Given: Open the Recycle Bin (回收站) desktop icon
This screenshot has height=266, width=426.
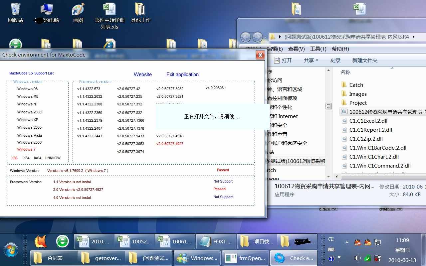Looking at the screenshot, I should pyautogui.click(x=15, y=13).
